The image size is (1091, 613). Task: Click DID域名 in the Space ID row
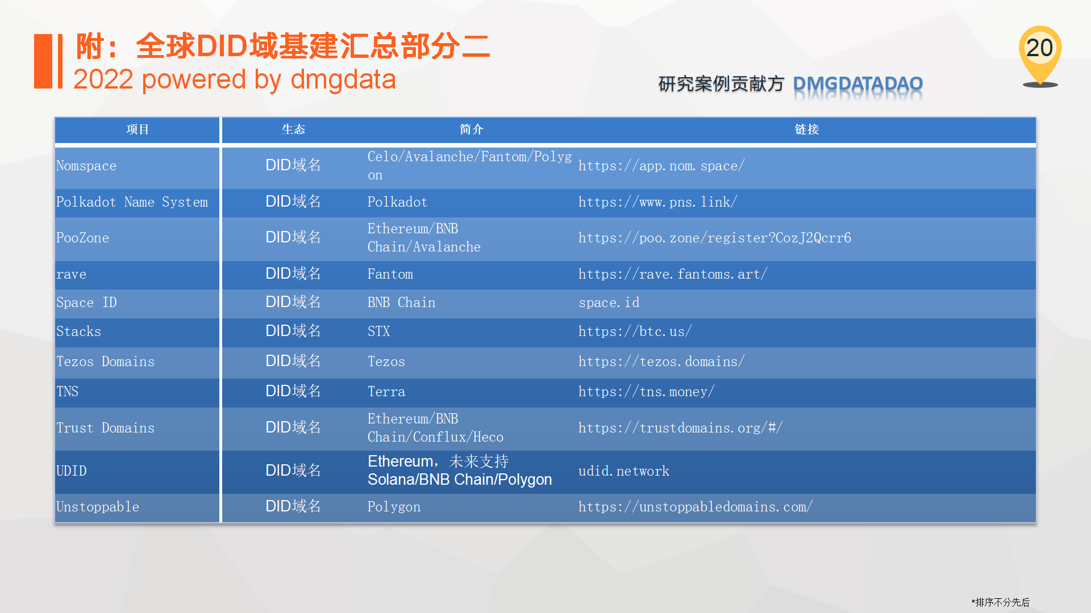(x=293, y=302)
